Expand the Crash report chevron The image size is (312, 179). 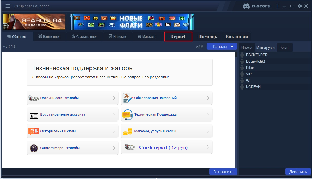coord(208,147)
